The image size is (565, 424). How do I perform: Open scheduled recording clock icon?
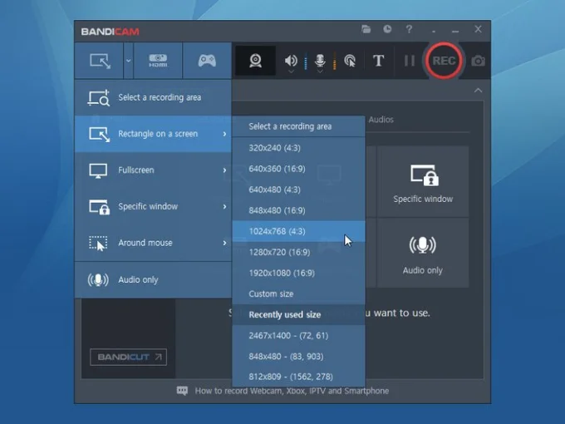coord(387,29)
